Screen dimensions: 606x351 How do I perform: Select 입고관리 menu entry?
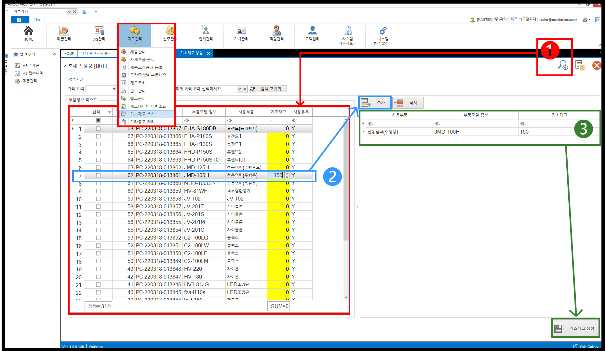[x=147, y=91]
